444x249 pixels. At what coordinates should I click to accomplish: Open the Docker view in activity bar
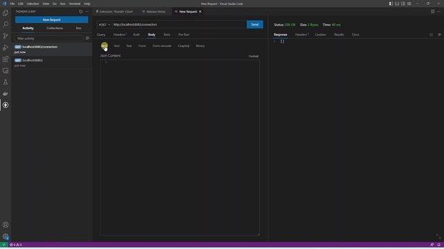point(6,93)
